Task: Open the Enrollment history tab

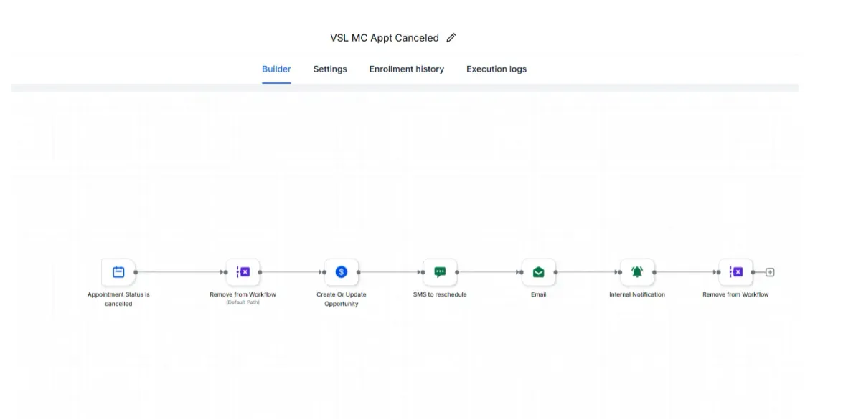Action: click(x=407, y=69)
